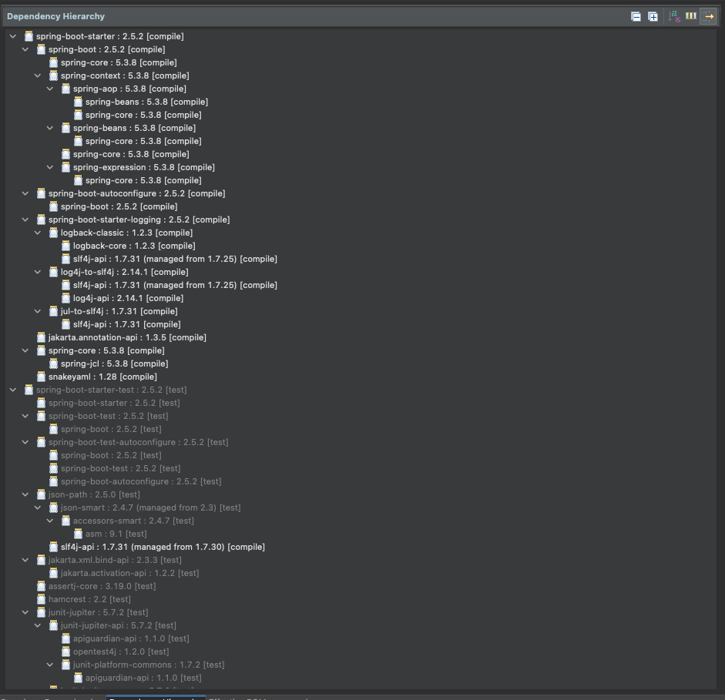Select the junit-jupiter-api : 5.7.2 [test] row text
The width and height of the screenshot is (725, 700).
point(119,625)
